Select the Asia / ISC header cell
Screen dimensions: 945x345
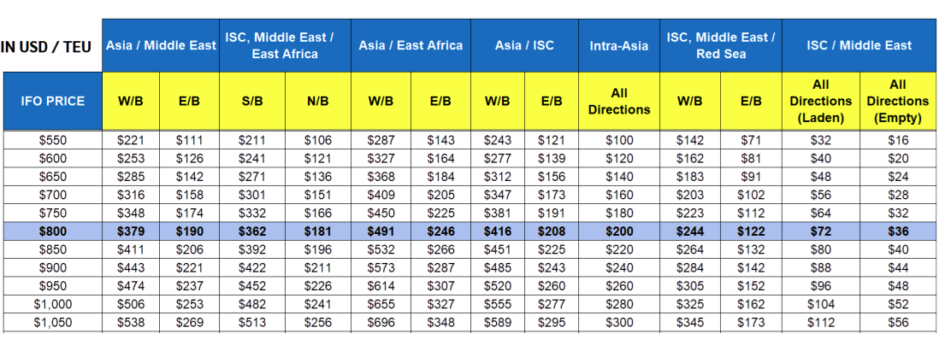point(524,46)
